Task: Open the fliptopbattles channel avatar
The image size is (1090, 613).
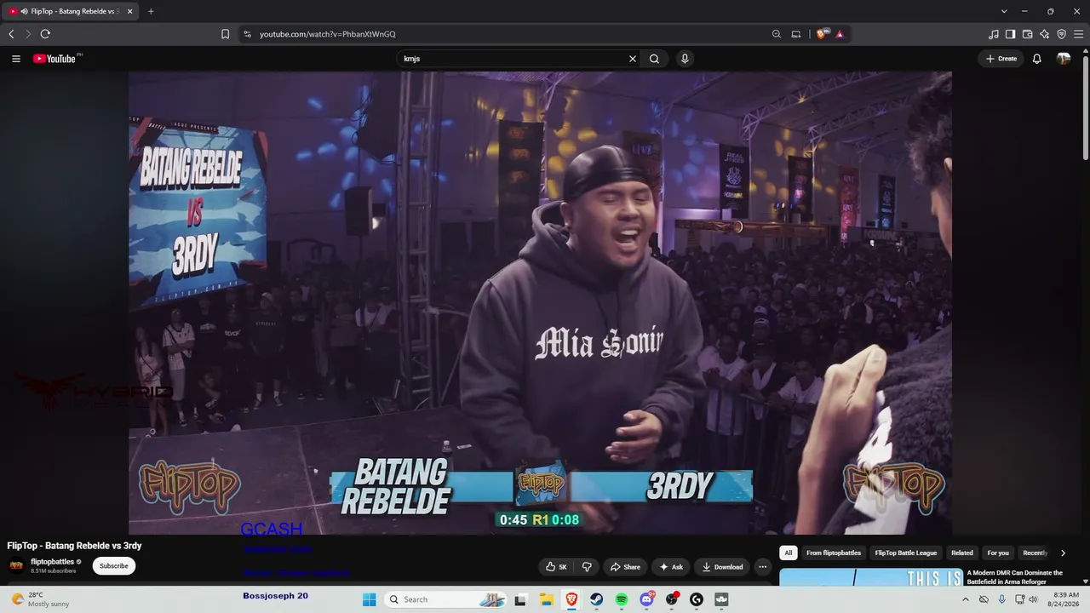Action: point(16,566)
